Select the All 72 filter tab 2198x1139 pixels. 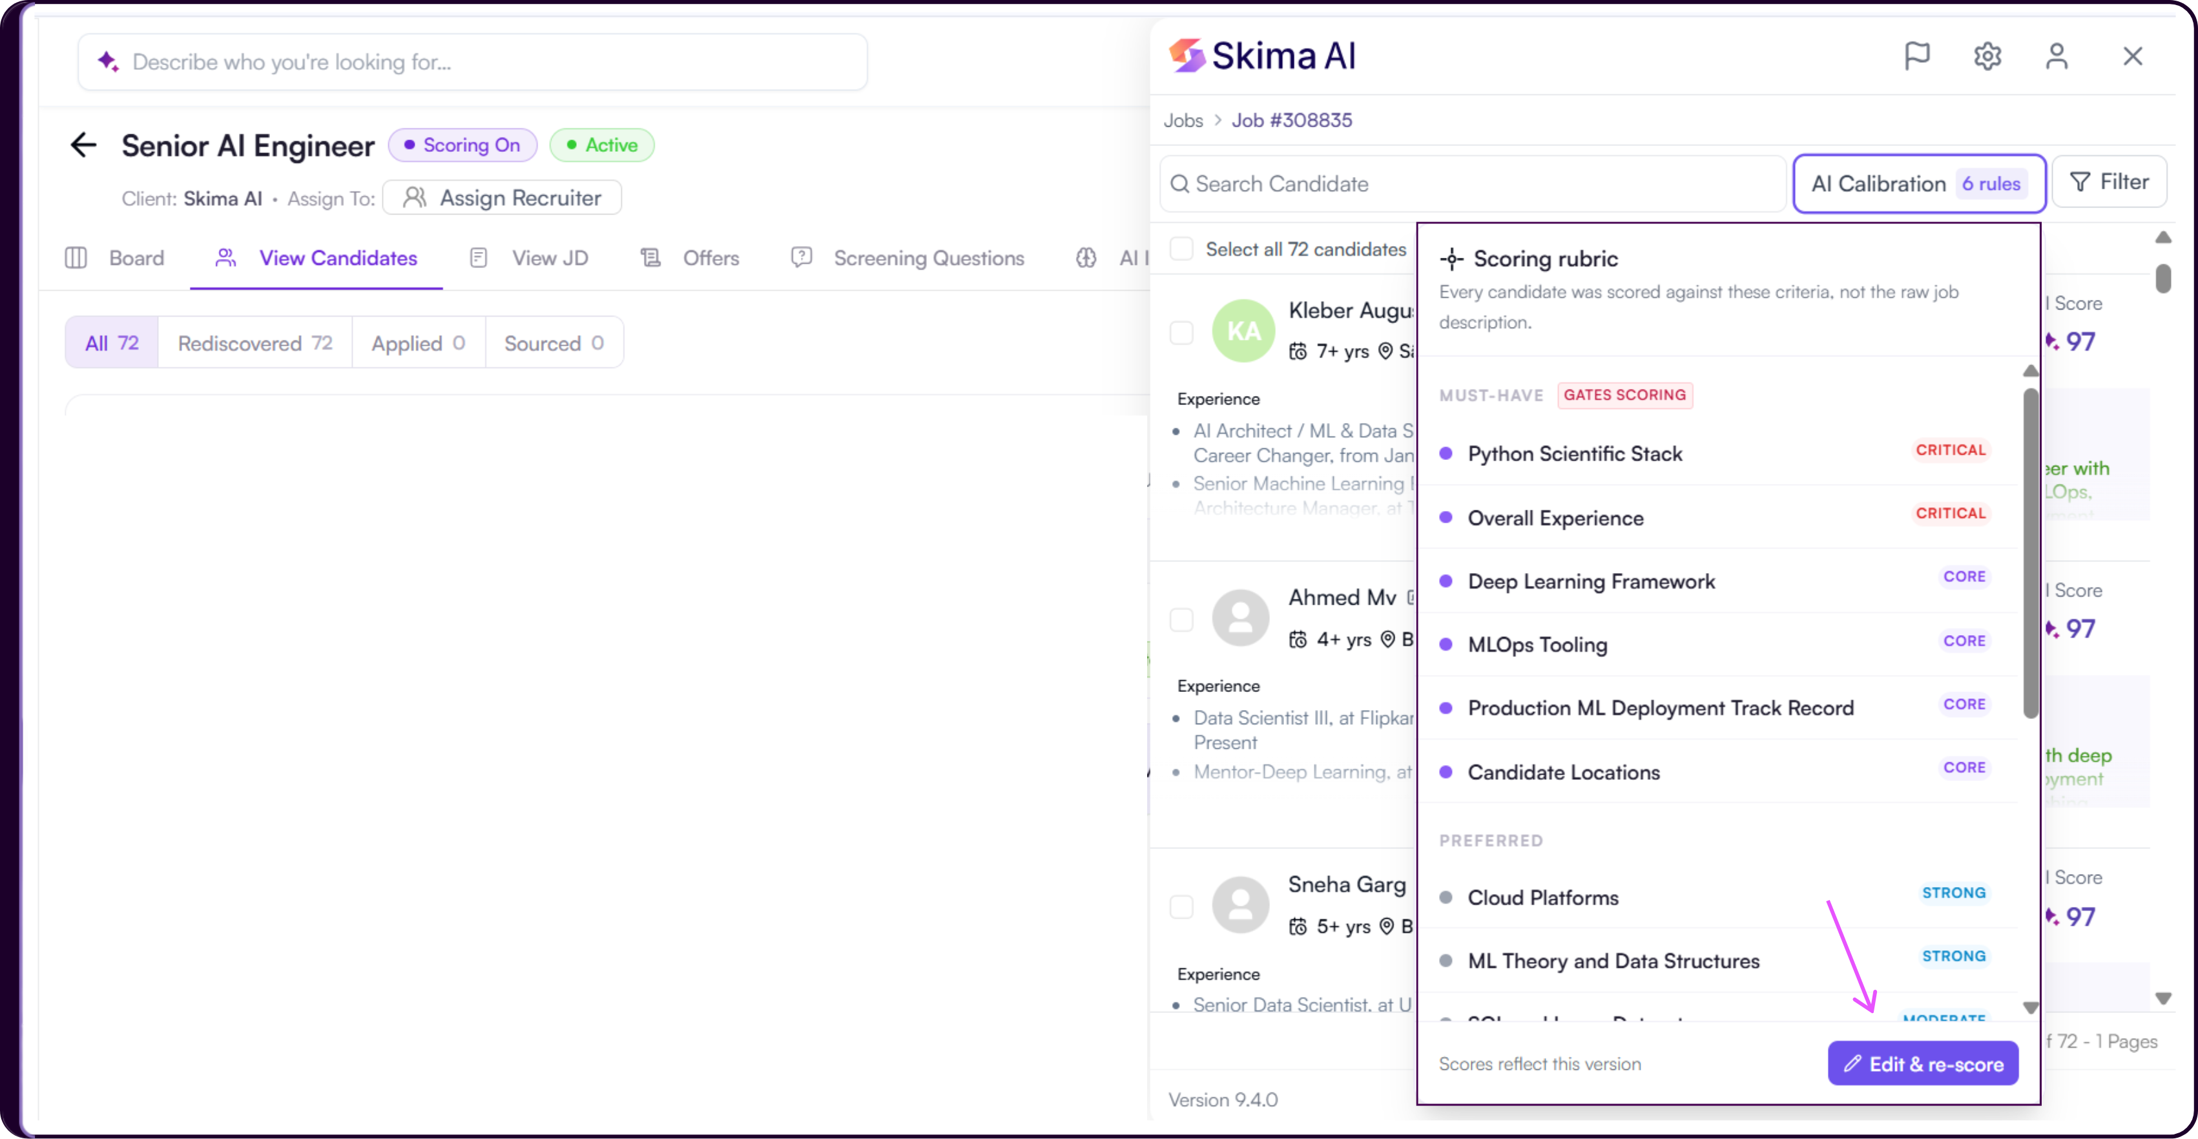coord(112,343)
